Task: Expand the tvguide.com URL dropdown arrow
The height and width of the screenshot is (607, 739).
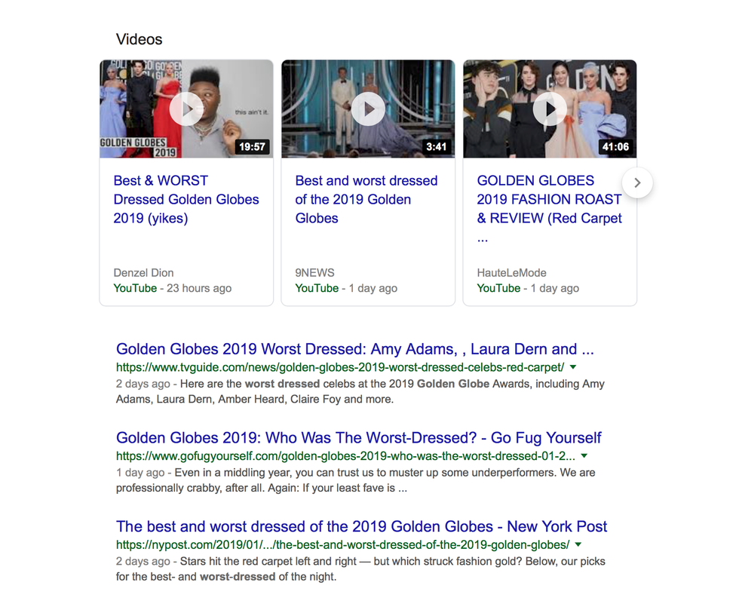Action: [573, 367]
